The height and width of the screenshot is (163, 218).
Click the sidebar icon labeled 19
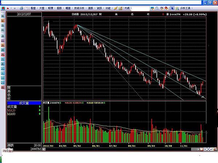(x=3, y=78)
